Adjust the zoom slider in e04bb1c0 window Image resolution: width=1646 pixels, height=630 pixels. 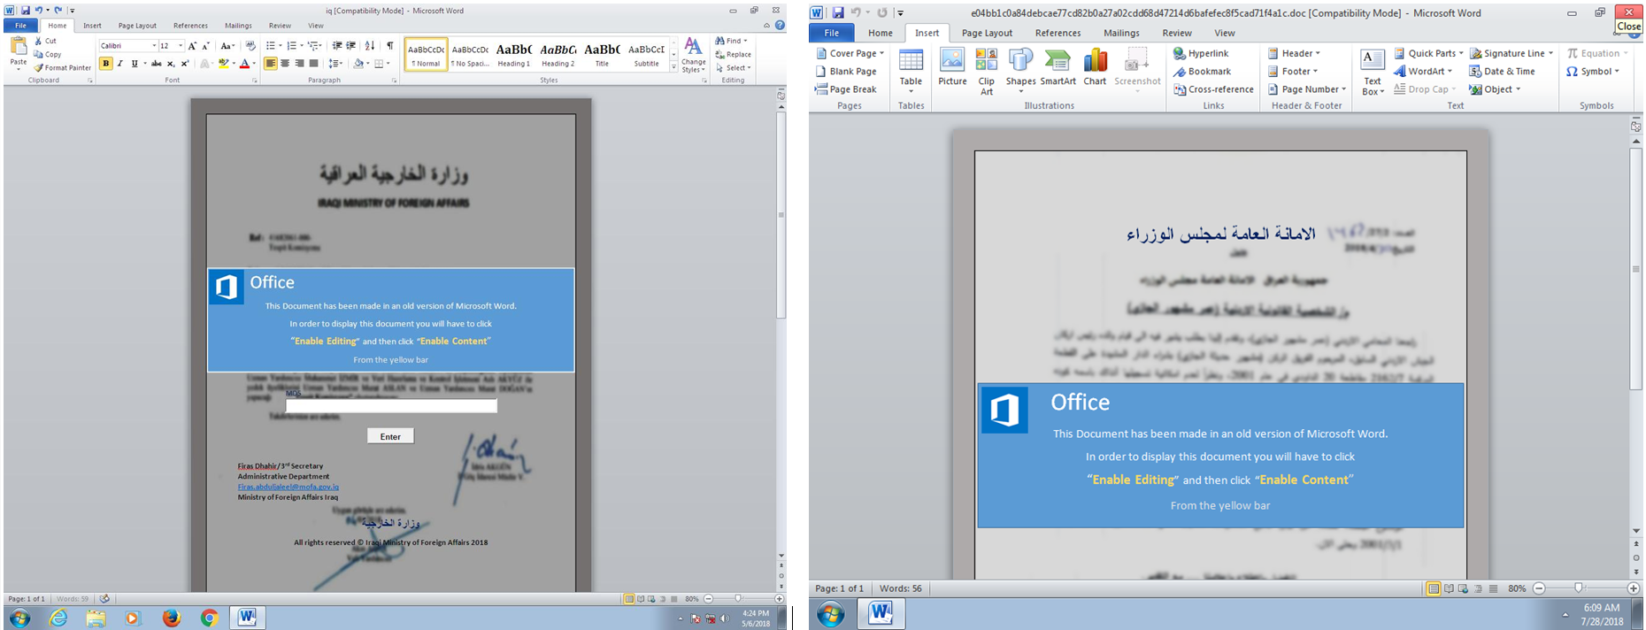pyautogui.click(x=1579, y=588)
